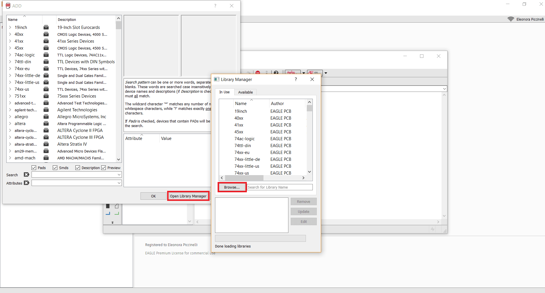Click the Update button
The width and height of the screenshot is (545, 293).
coord(304,211)
